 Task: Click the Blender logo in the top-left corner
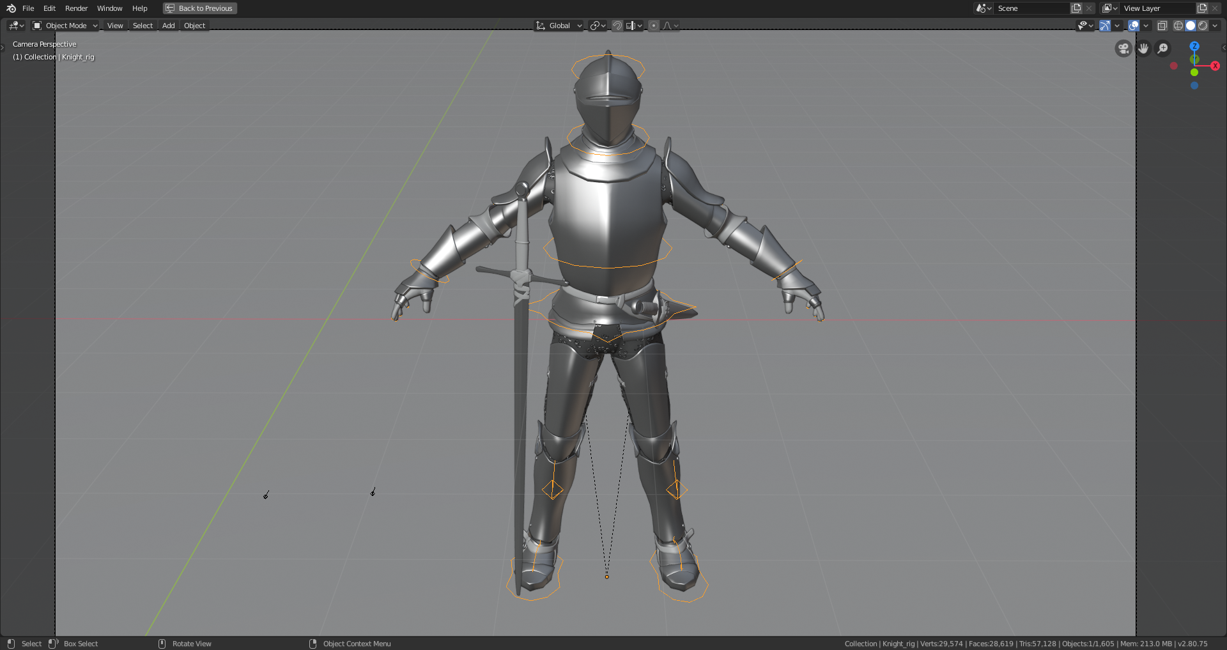click(x=10, y=8)
